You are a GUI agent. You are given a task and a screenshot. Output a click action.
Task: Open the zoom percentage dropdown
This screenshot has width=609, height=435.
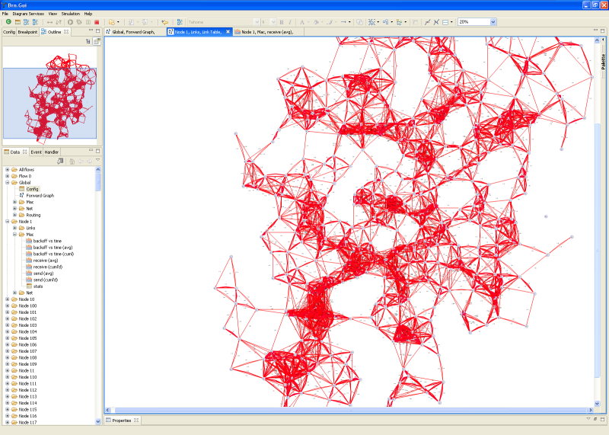coord(493,22)
